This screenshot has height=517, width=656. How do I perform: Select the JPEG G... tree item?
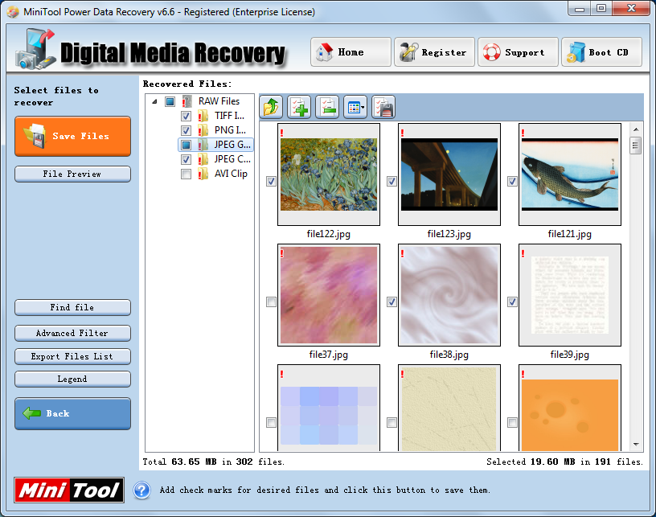click(232, 145)
